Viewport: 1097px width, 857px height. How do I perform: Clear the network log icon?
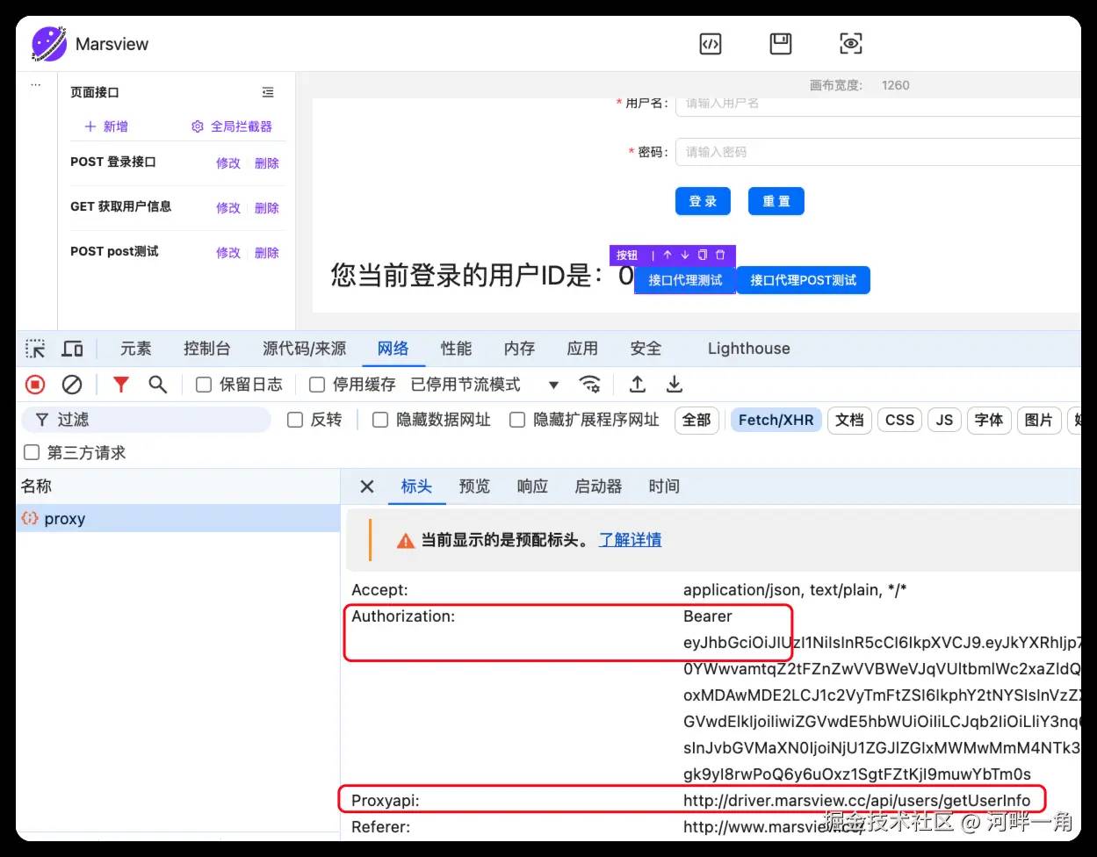tap(72, 385)
